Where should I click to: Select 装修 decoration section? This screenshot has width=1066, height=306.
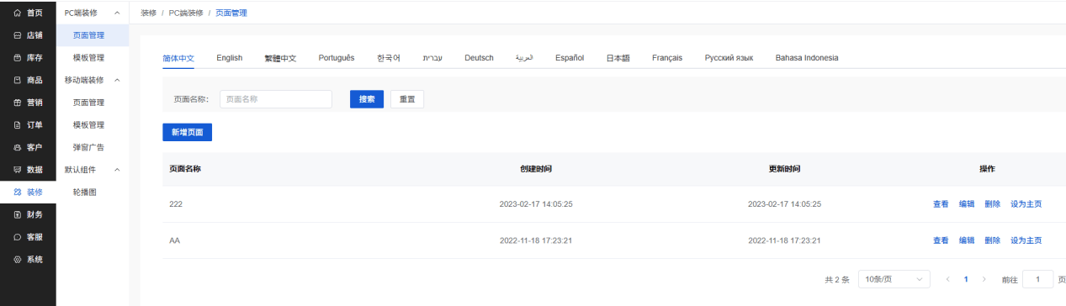click(x=28, y=192)
